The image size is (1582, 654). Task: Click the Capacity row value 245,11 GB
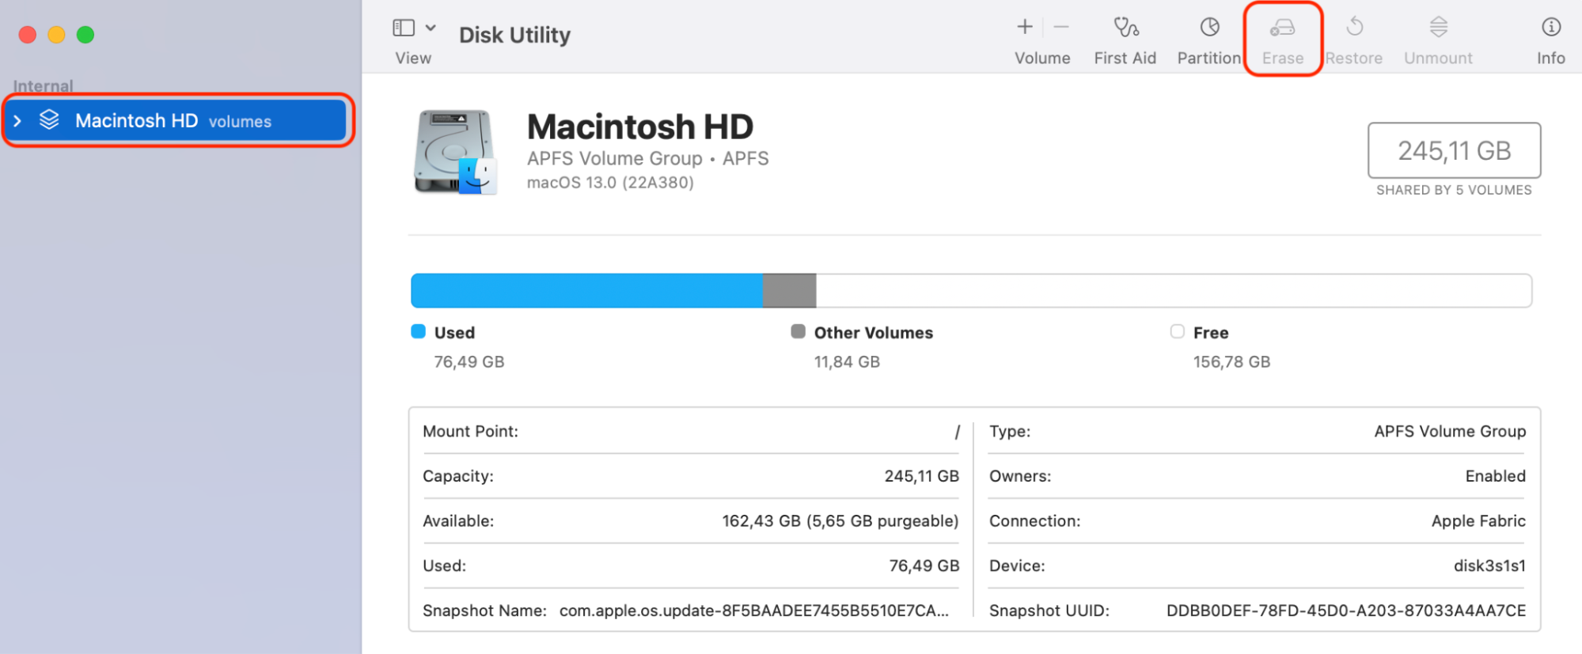(x=921, y=476)
